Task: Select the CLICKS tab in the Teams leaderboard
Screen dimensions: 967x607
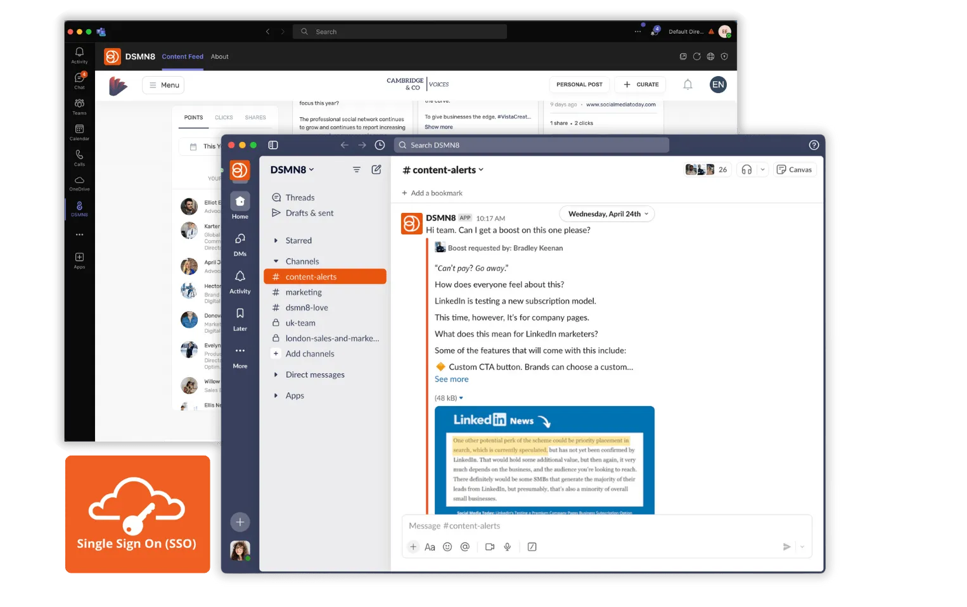Action: (224, 118)
